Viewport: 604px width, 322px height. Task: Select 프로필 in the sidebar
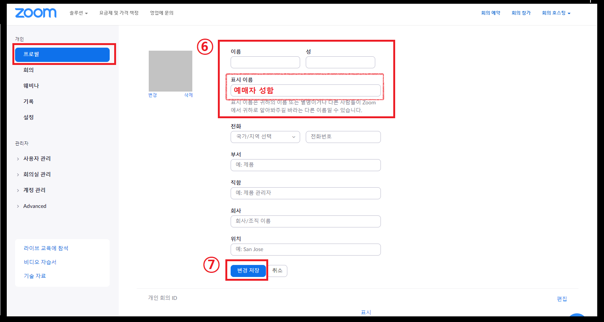[62, 54]
